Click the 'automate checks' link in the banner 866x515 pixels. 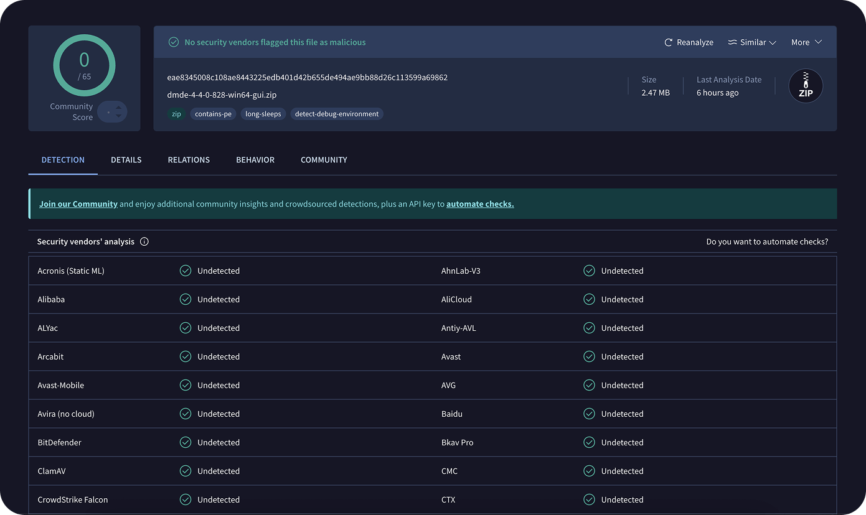point(480,203)
